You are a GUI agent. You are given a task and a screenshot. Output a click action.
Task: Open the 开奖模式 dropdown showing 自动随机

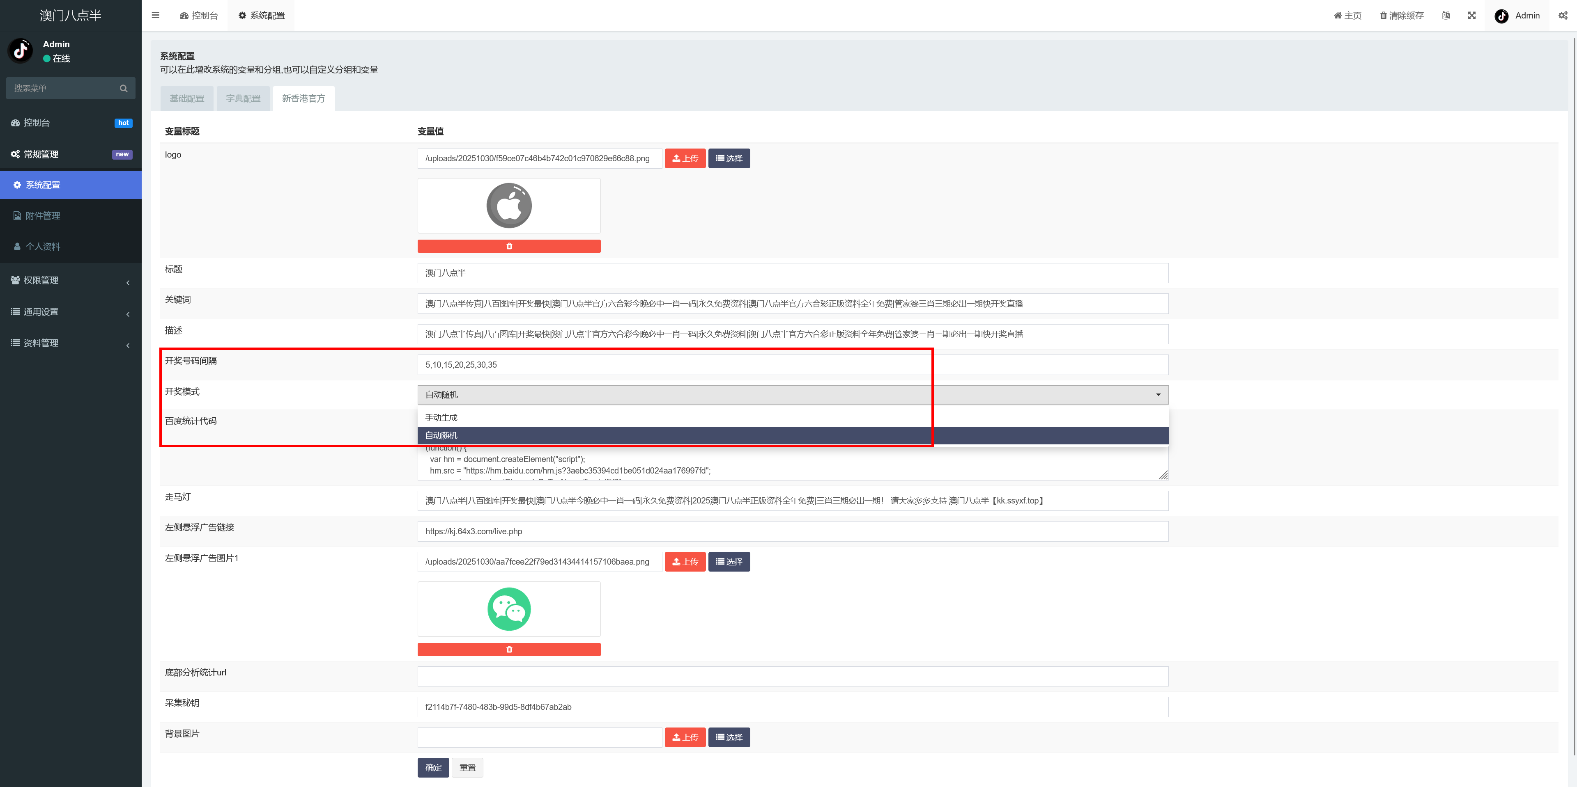pyautogui.click(x=792, y=395)
